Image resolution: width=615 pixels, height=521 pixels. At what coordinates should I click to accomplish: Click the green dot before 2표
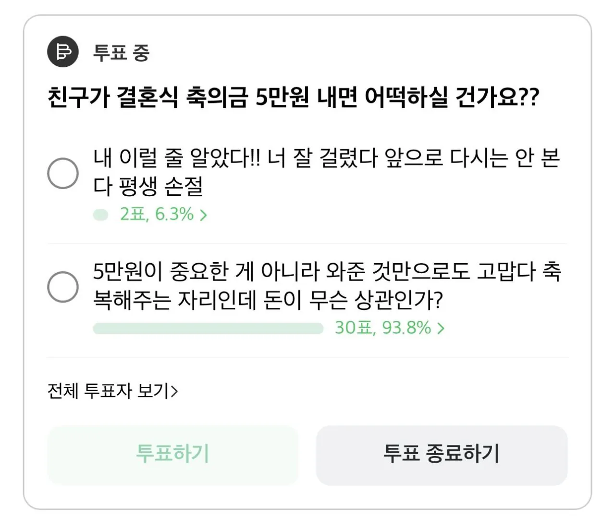pos(100,214)
